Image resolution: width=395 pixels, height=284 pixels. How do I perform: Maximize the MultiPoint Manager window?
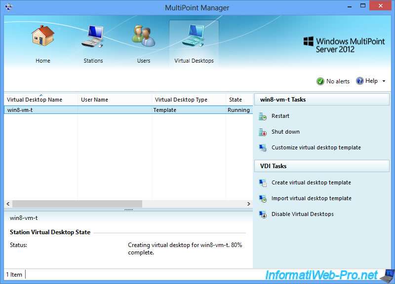point(363,5)
